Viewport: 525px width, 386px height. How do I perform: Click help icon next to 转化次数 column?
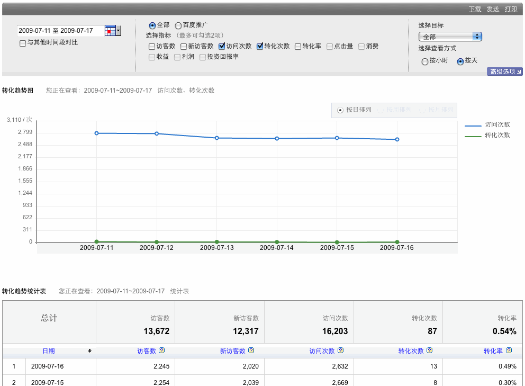pyautogui.click(x=430, y=350)
